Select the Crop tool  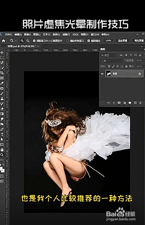pyautogui.click(x=2, y=73)
